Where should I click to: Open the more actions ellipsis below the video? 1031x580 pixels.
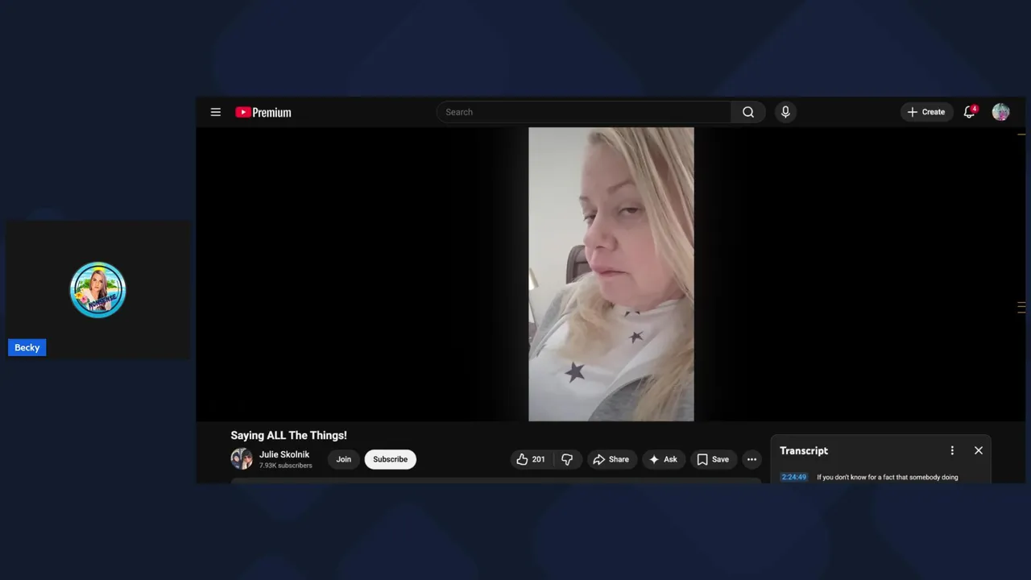pyautogui.click(x=752, y=459)
